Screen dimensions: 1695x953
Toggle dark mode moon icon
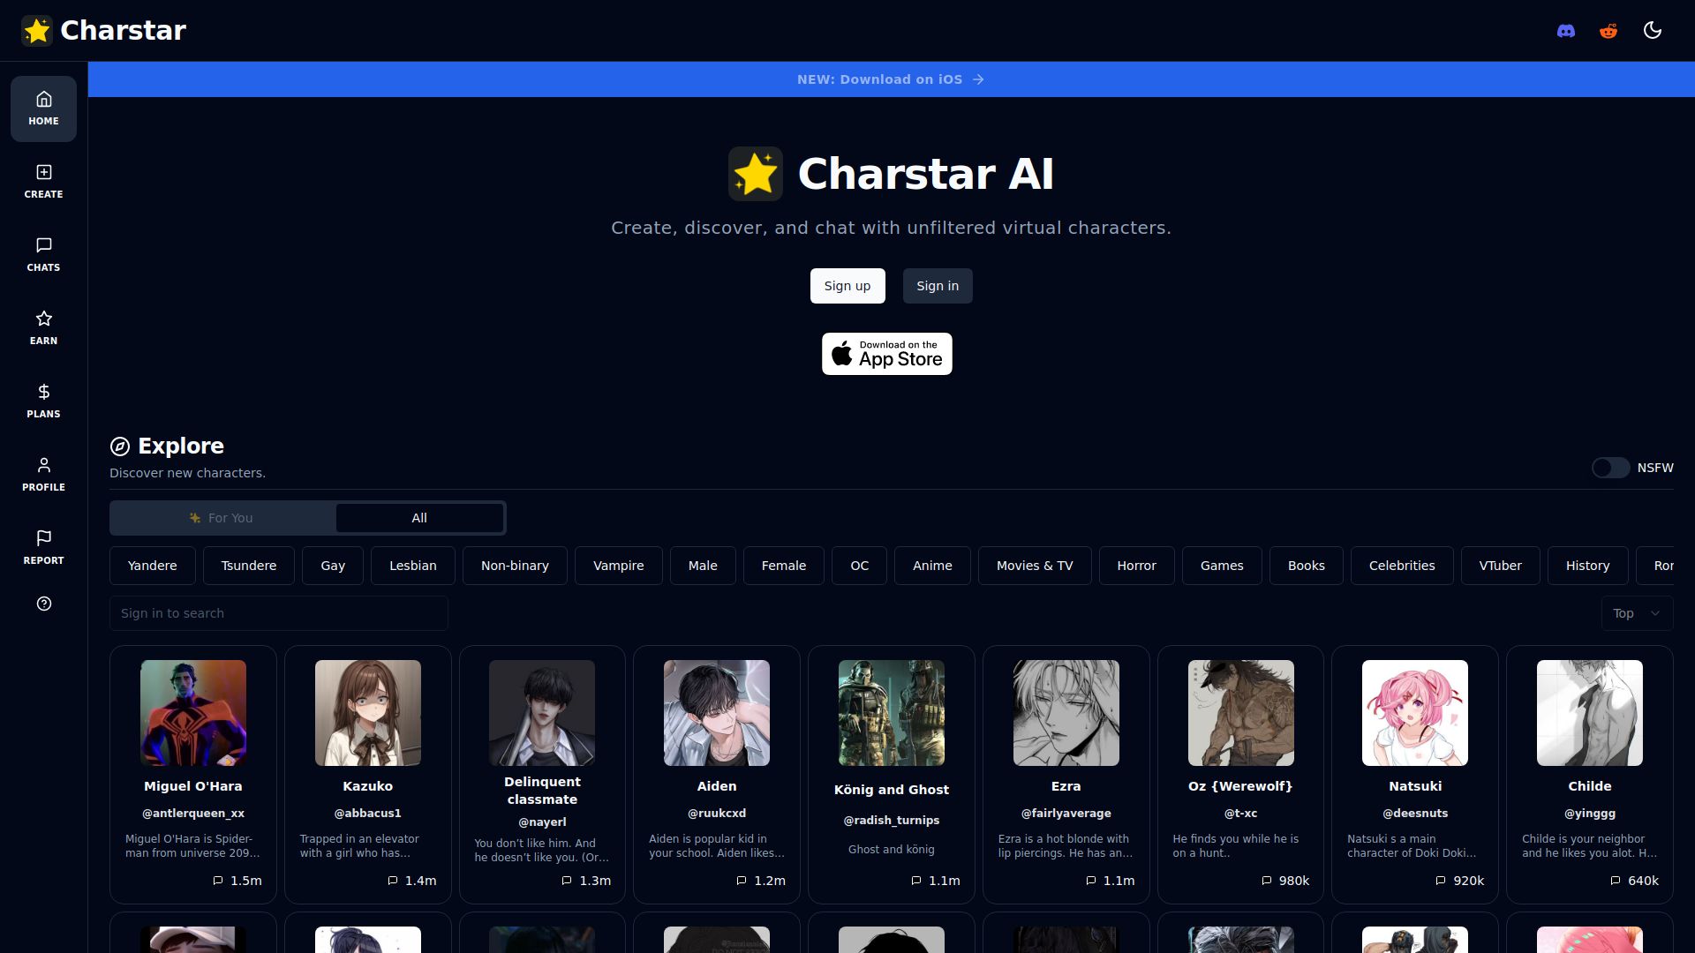pos(1653,31)
